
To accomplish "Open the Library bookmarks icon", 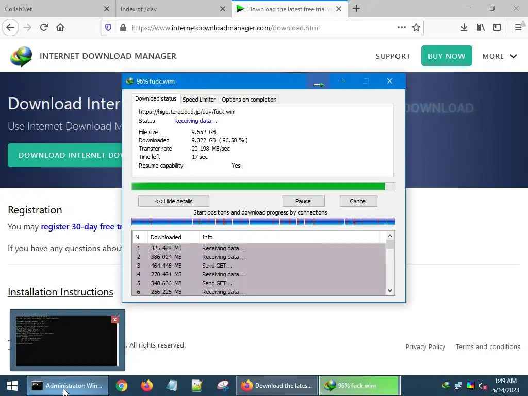I will point(481,28).
